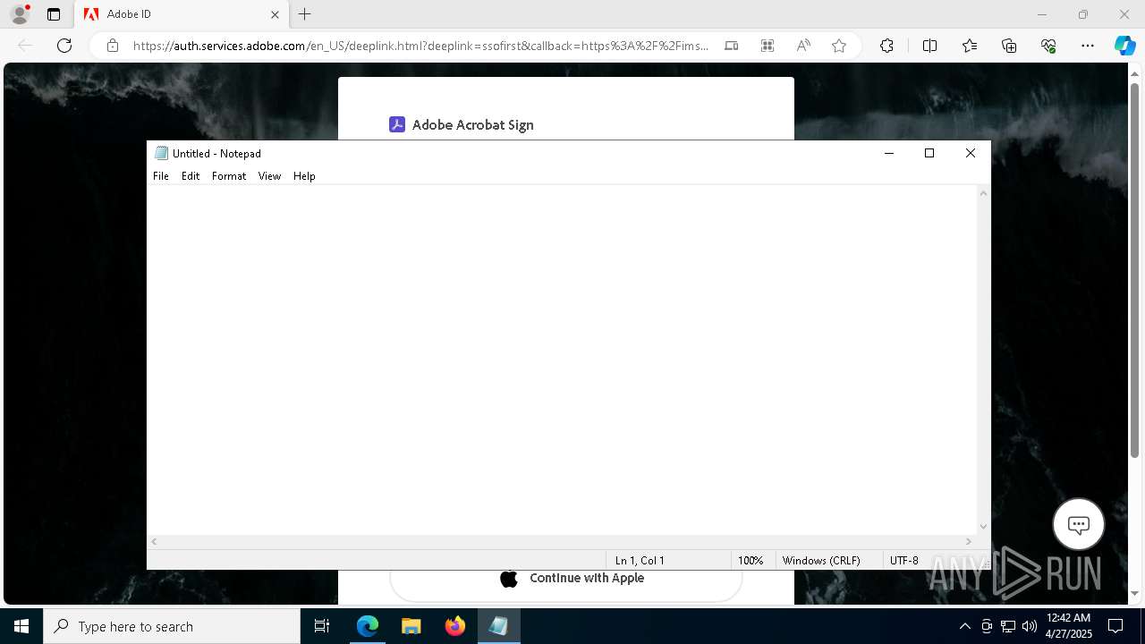Click UTF-8 encoding status entry
Viewport: 1145px width, 644px height.
pos(904,561)
